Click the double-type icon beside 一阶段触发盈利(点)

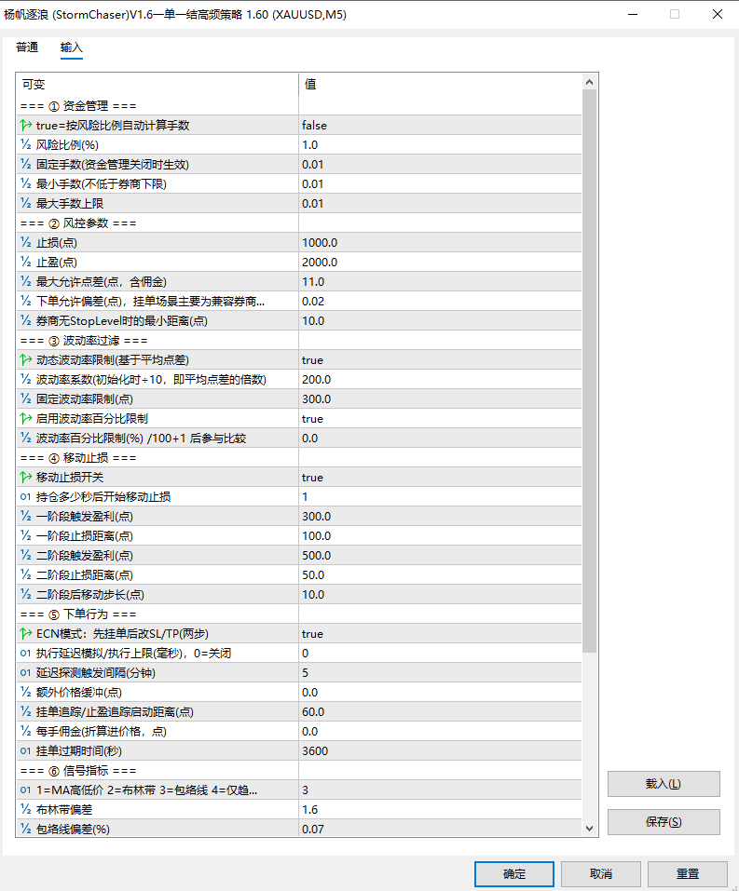point(25,516)
